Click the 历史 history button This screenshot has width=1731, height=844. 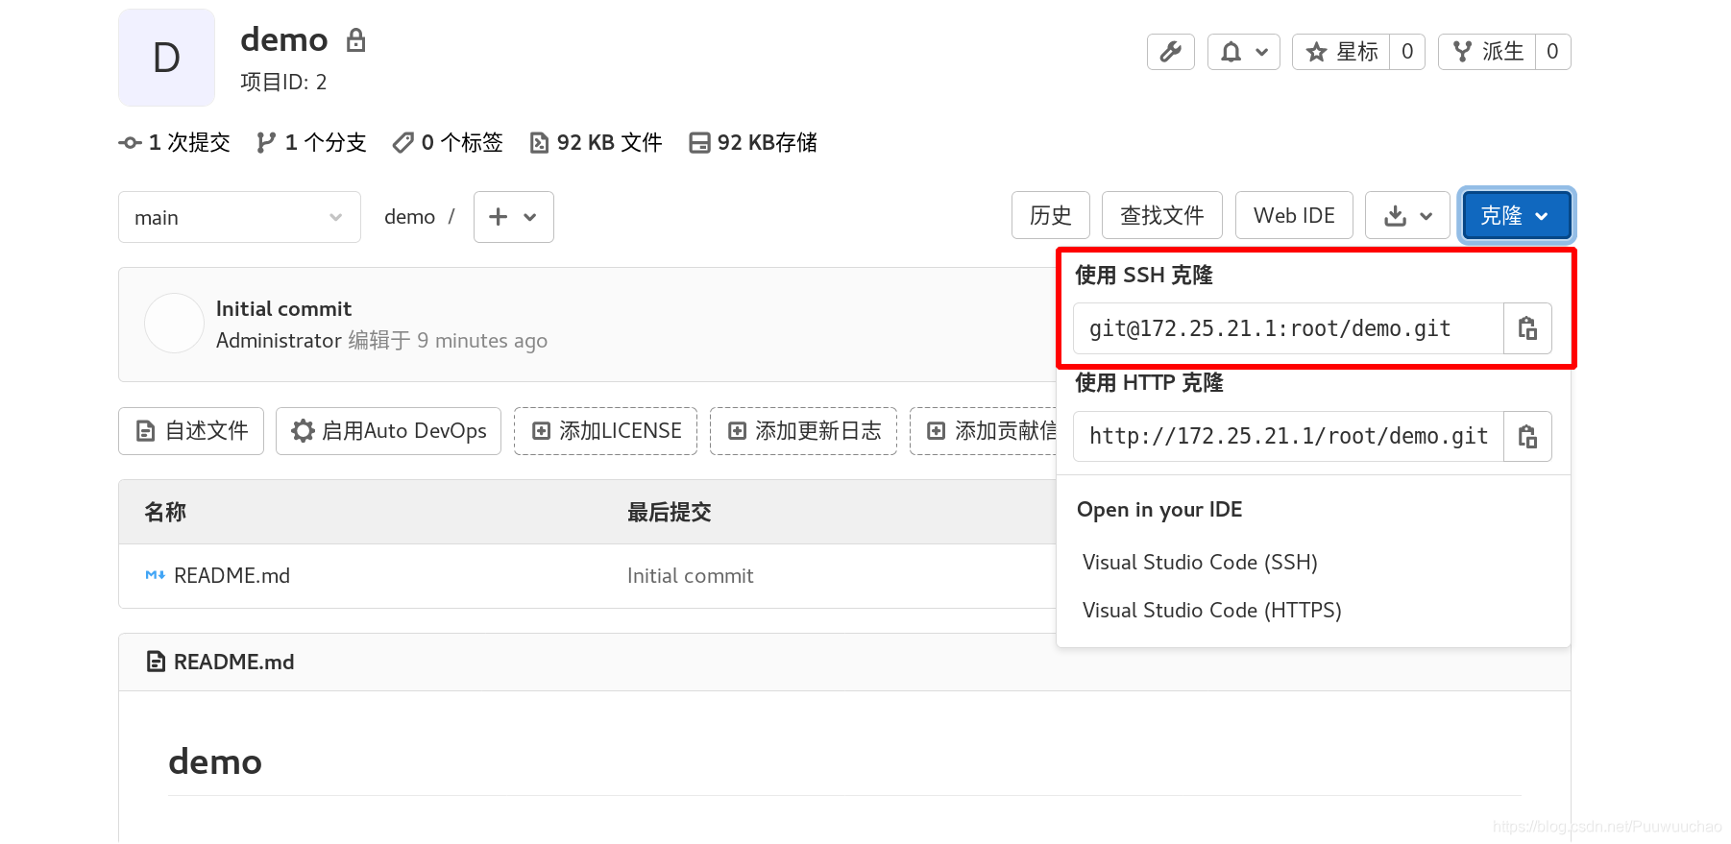coord(1050,215)
